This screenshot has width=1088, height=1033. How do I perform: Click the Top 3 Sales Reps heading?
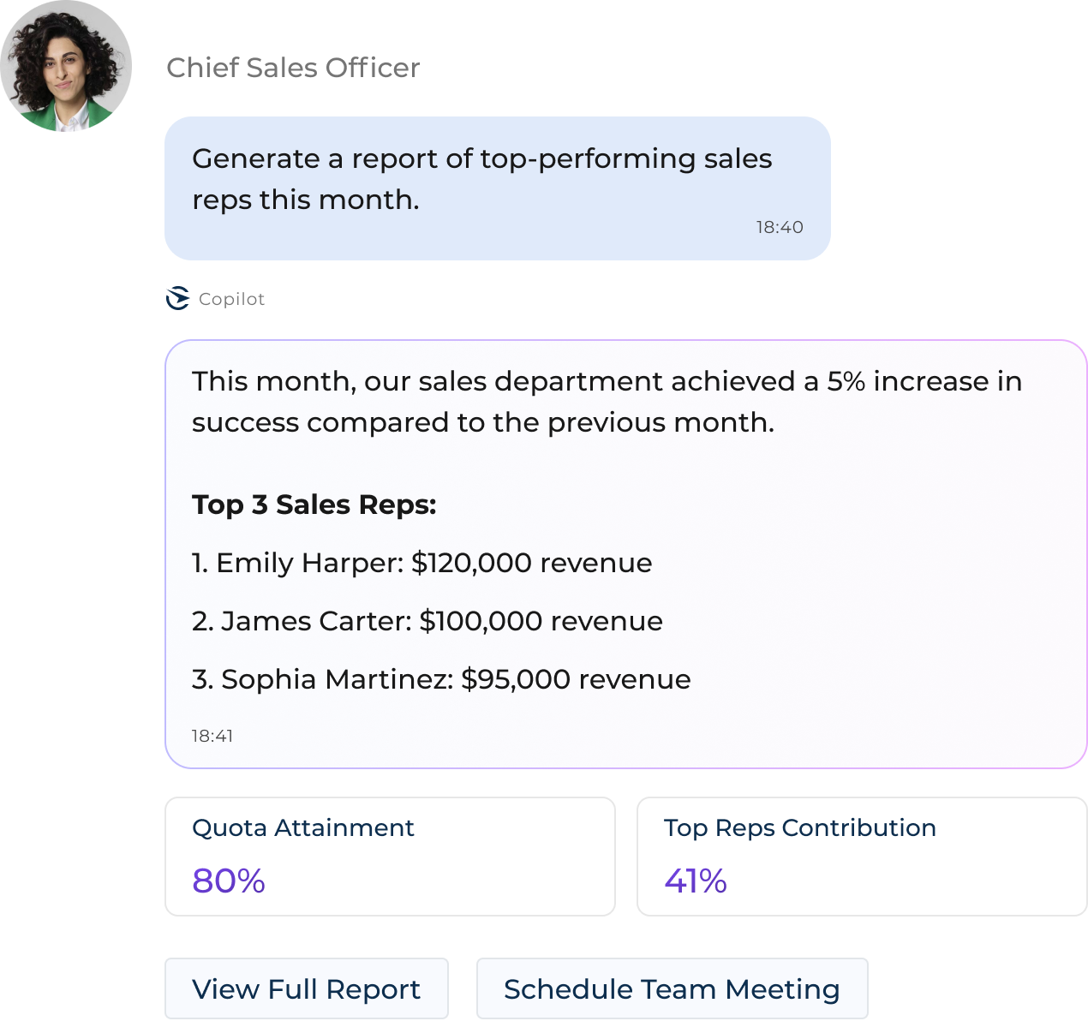[x=314, y=505]
